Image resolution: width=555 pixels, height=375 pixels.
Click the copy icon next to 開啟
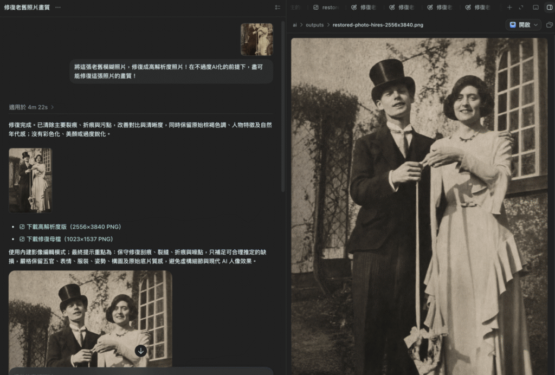tap(550, 25)
